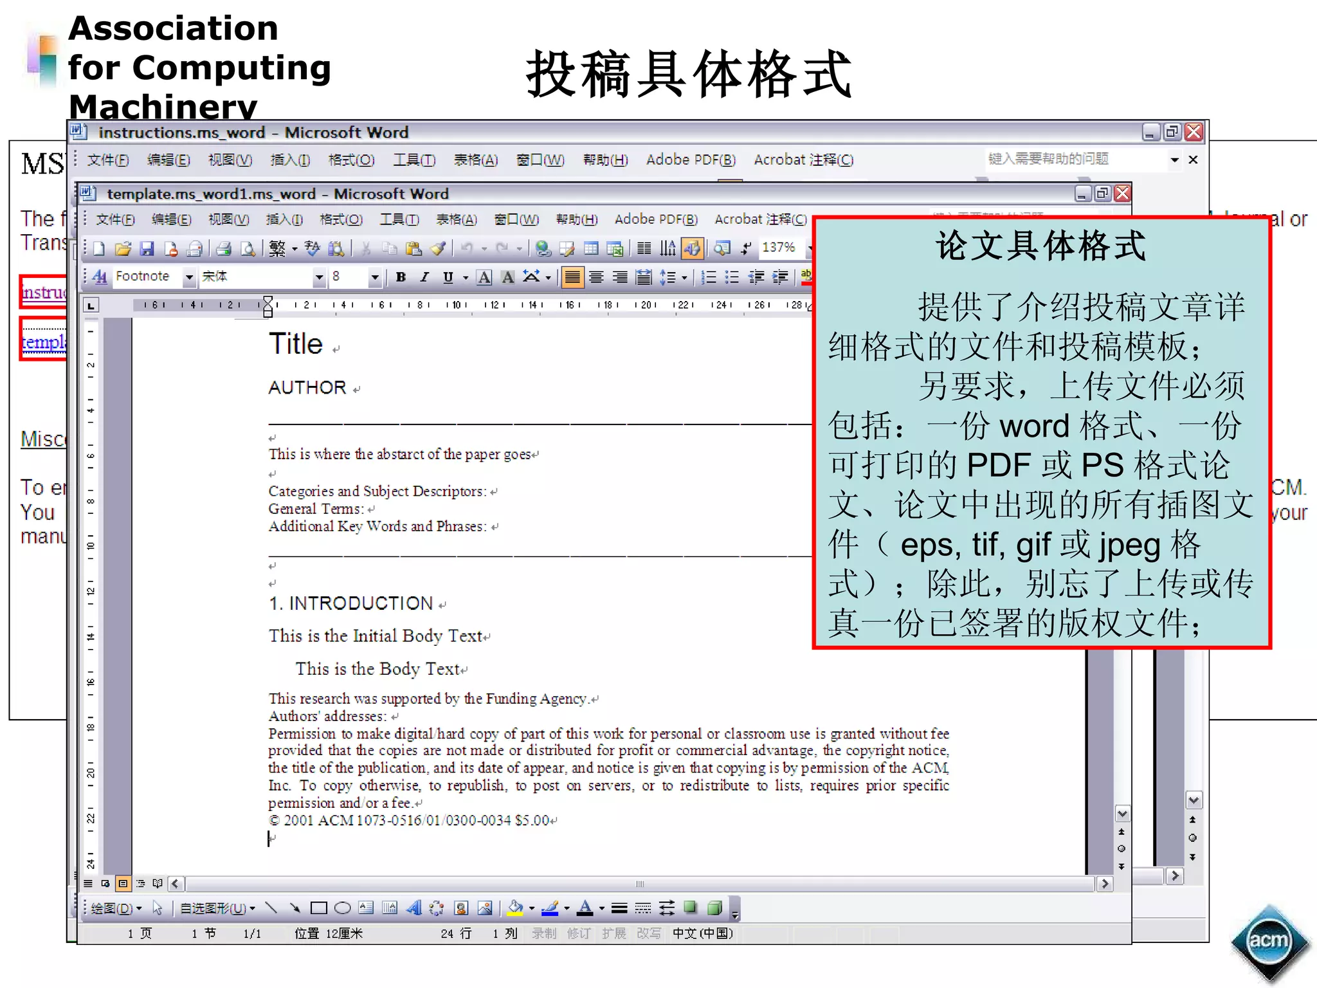Click the Format Painter brush icon
Viewport: 1317px width, 988px height.
pos(438,248)
